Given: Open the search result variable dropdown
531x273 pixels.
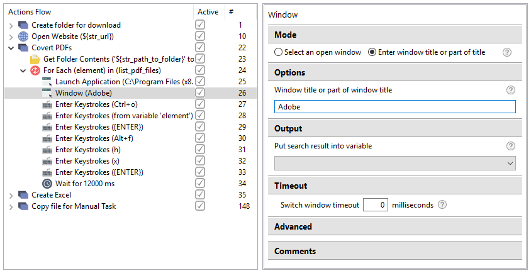Looking at the screenshot, I should tap(395, 163).
